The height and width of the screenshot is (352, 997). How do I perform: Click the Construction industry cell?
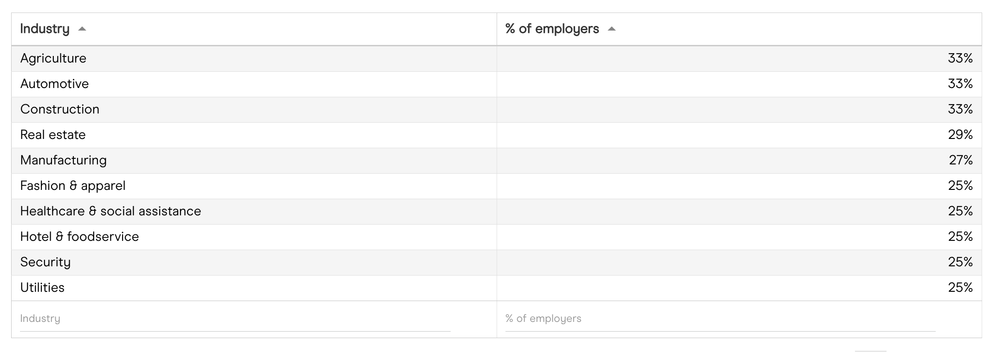point(60,109)
